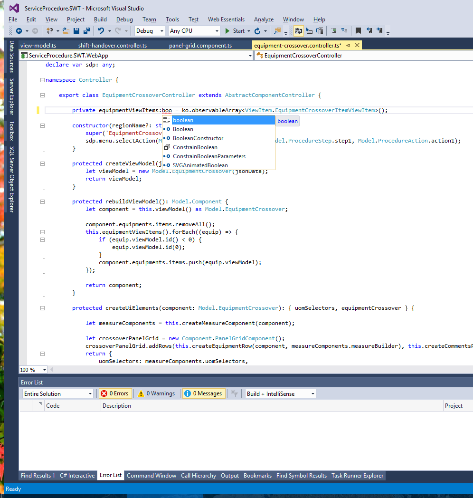Image resolution: width=473 pixels, height=498 pixels.
Task: Click the Display Parameter Info toolbar icon
Action: (x=309, y=31)
